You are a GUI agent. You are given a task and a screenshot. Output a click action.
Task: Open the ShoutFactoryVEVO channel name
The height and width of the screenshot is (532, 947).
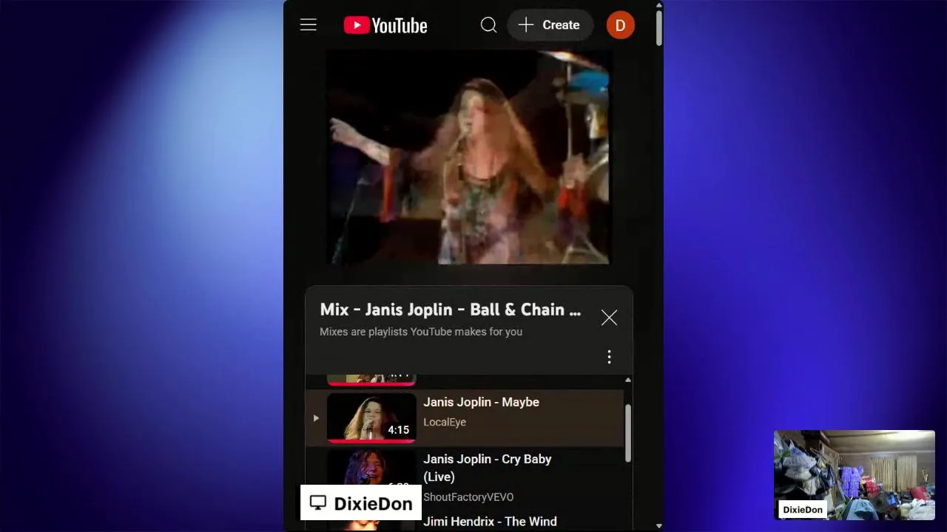468,497
